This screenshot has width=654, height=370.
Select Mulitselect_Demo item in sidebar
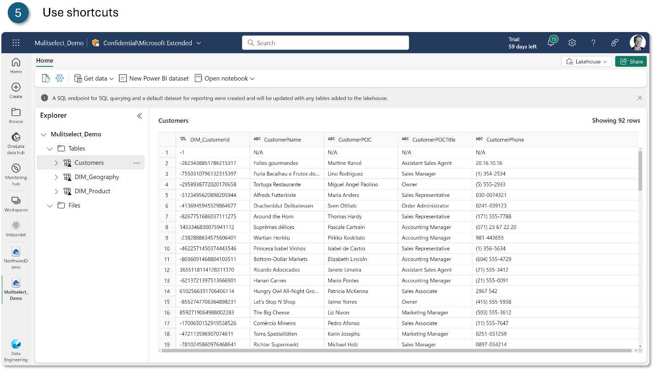(x=16, y=289)
